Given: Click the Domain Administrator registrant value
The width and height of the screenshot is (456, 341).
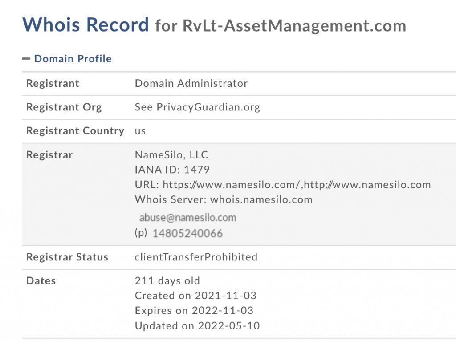Looking at the screenshot, I should (x=191, y=83).
